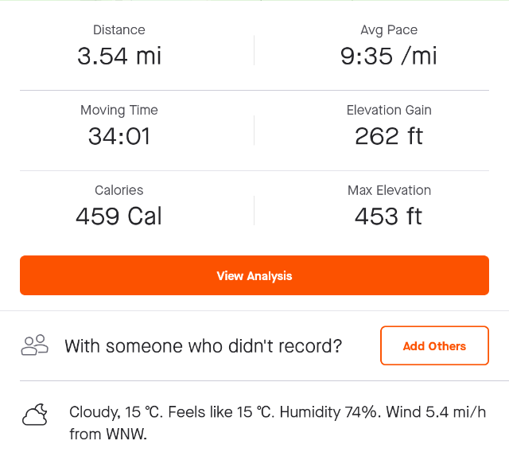Click the Avg Pace label
The image size is (509, 456).
point(389,30)
